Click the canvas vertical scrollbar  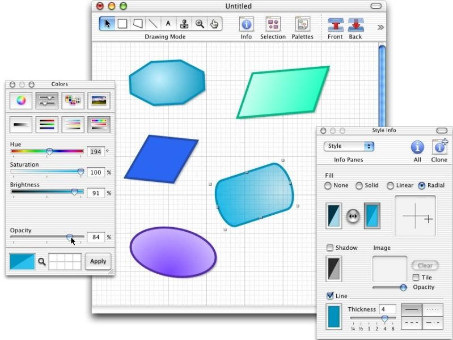tap(382, 87)
